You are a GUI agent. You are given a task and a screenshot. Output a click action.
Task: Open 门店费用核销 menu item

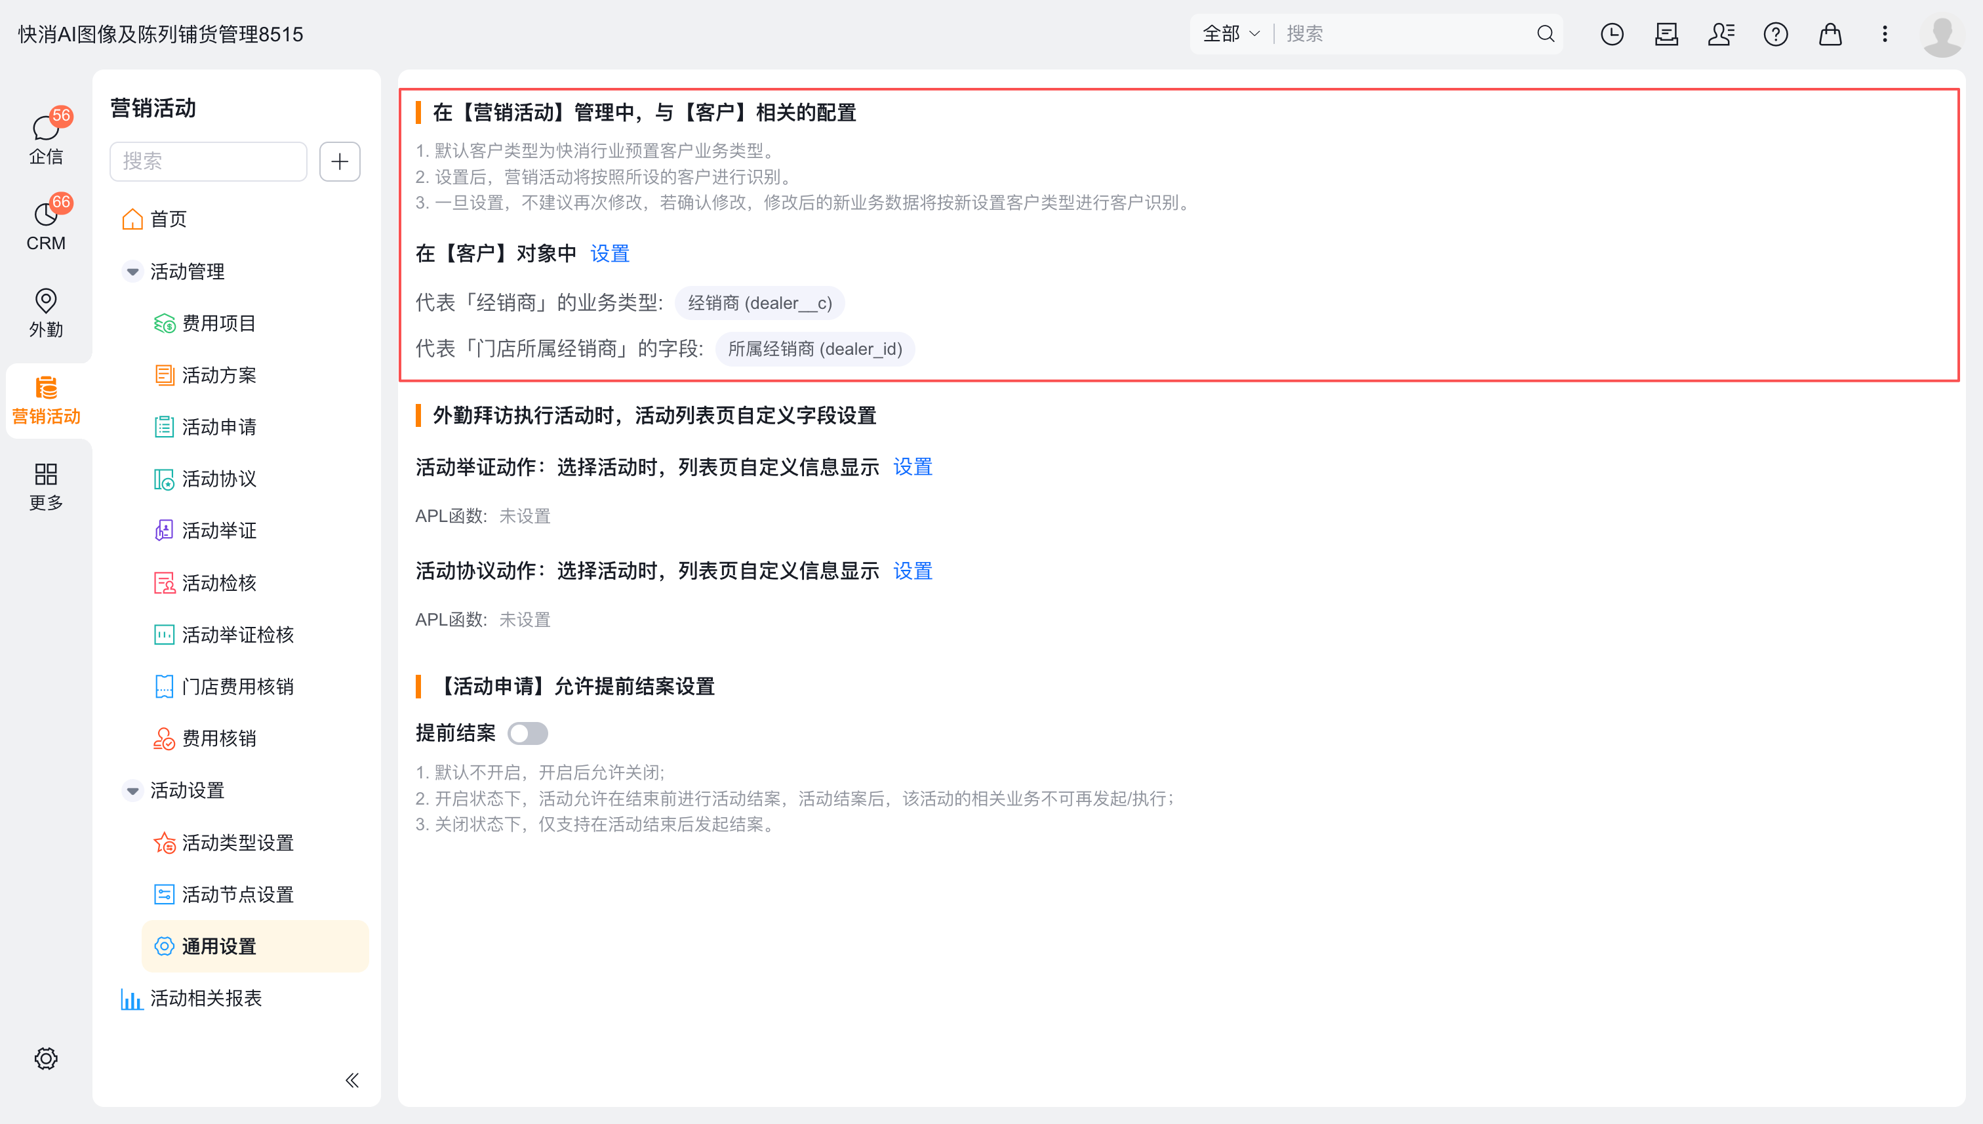click(224, 687)
